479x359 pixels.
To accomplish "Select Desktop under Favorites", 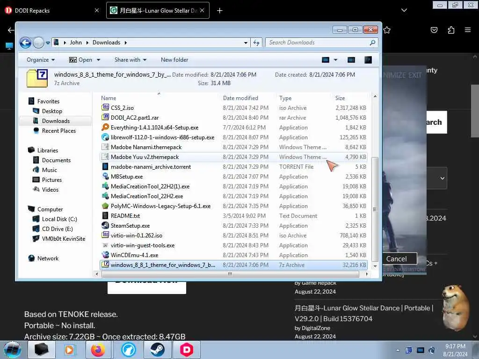I will point(52,111).
